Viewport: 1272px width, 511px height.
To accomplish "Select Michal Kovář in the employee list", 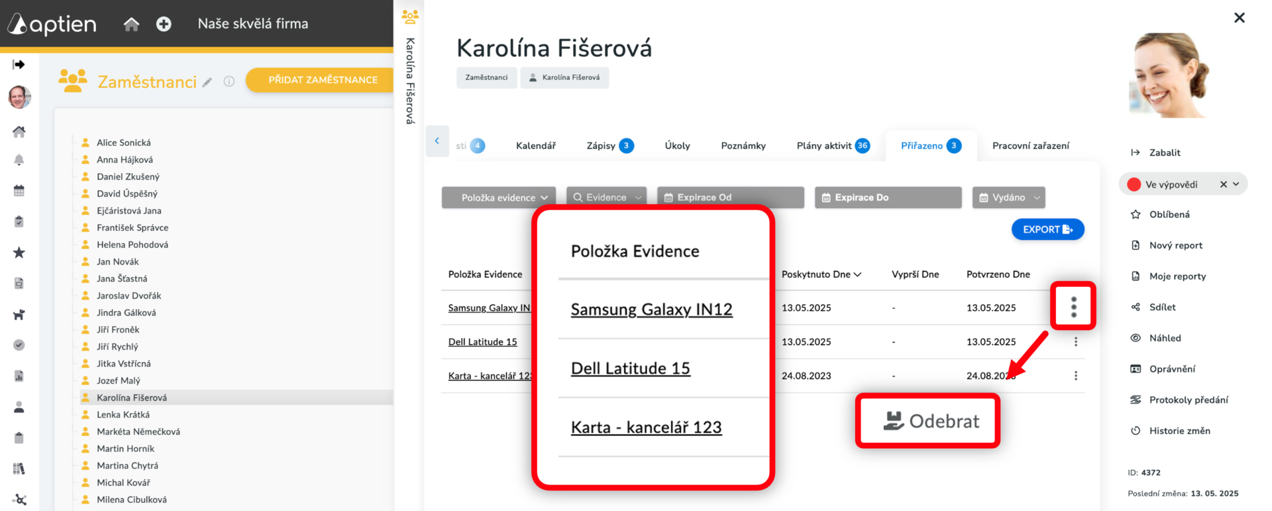I will [123, 483].
